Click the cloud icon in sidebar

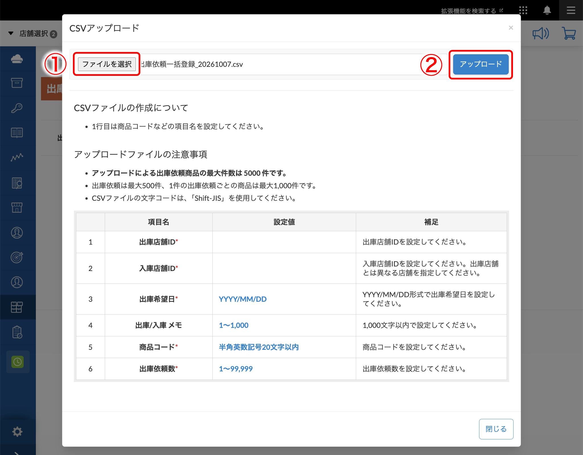pos(17,59)
